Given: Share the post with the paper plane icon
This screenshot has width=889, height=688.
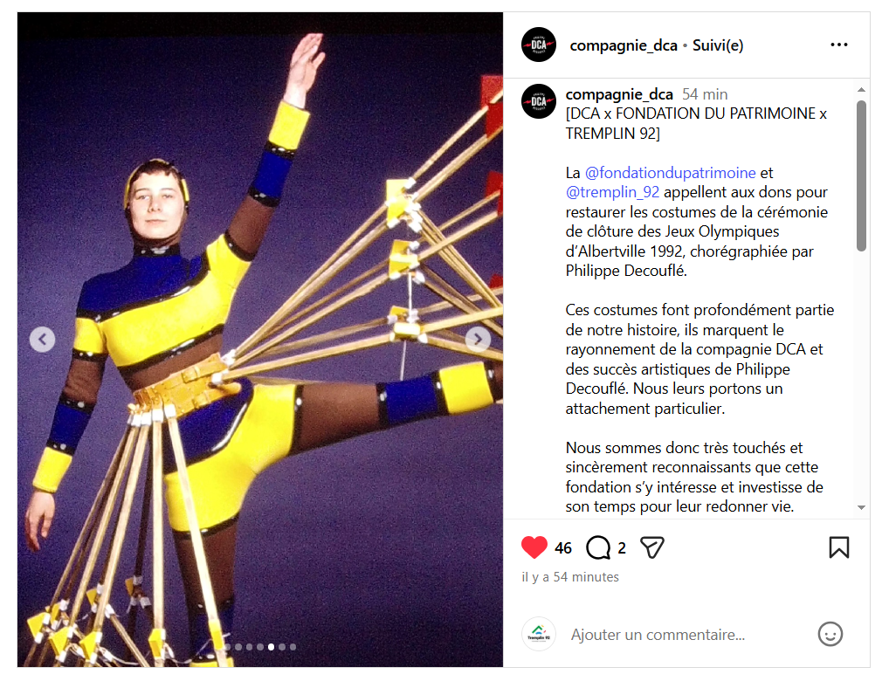Looking at the screenshot, I should pos(652,547).
